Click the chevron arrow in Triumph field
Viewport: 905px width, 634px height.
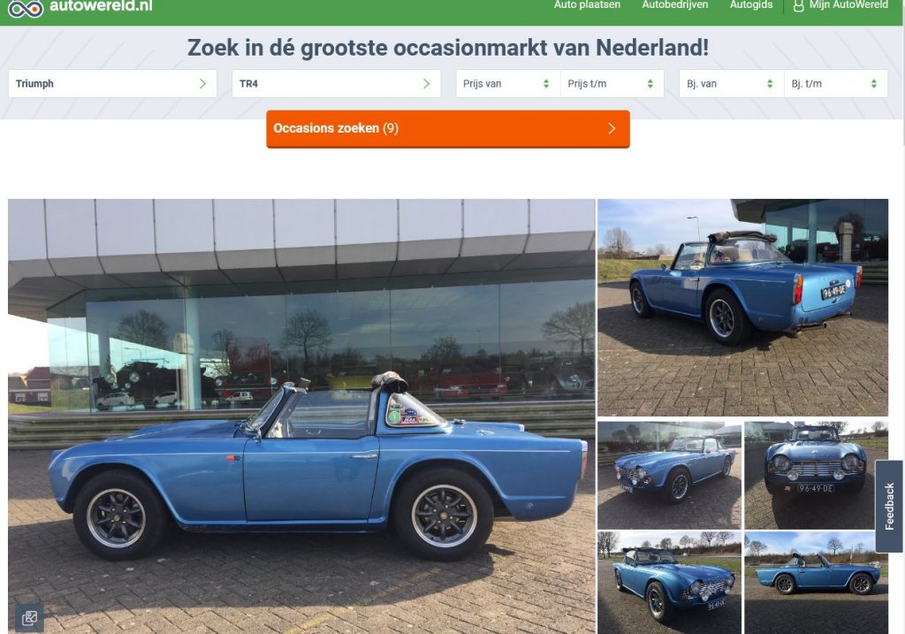click(x=202, y=84)
